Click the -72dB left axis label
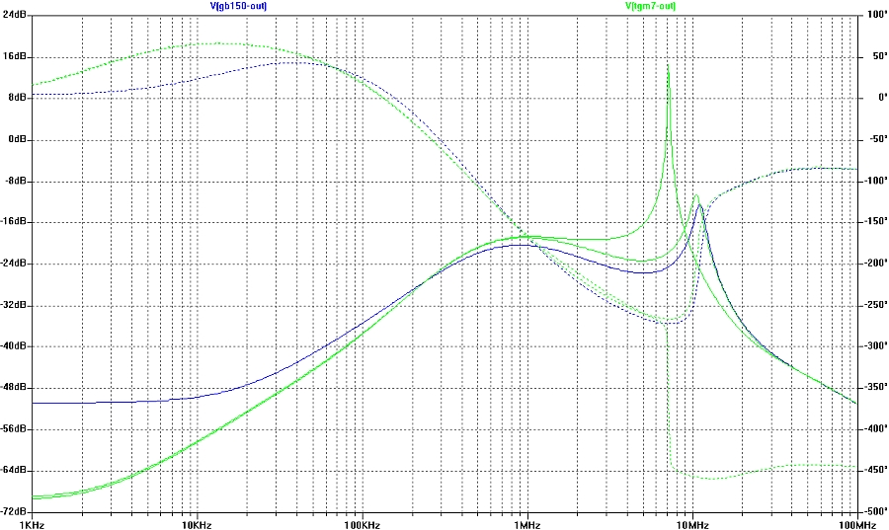The width and height of the screenshot is (889, 530). (13, 511)
